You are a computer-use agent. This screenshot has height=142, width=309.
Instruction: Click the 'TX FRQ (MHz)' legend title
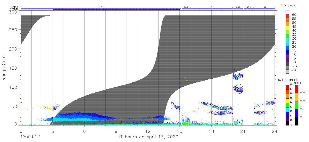pos(287,80)
